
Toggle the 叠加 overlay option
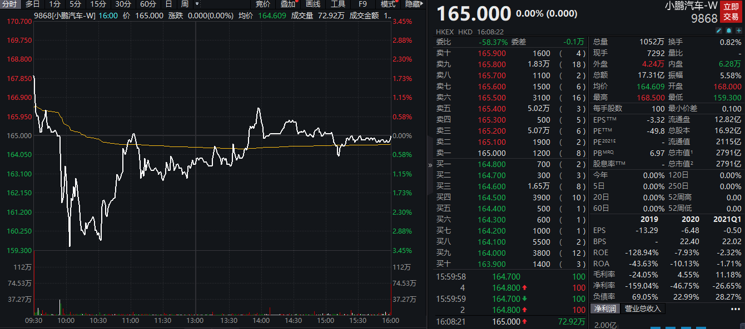pyautogui.click(x=288, y=4)
